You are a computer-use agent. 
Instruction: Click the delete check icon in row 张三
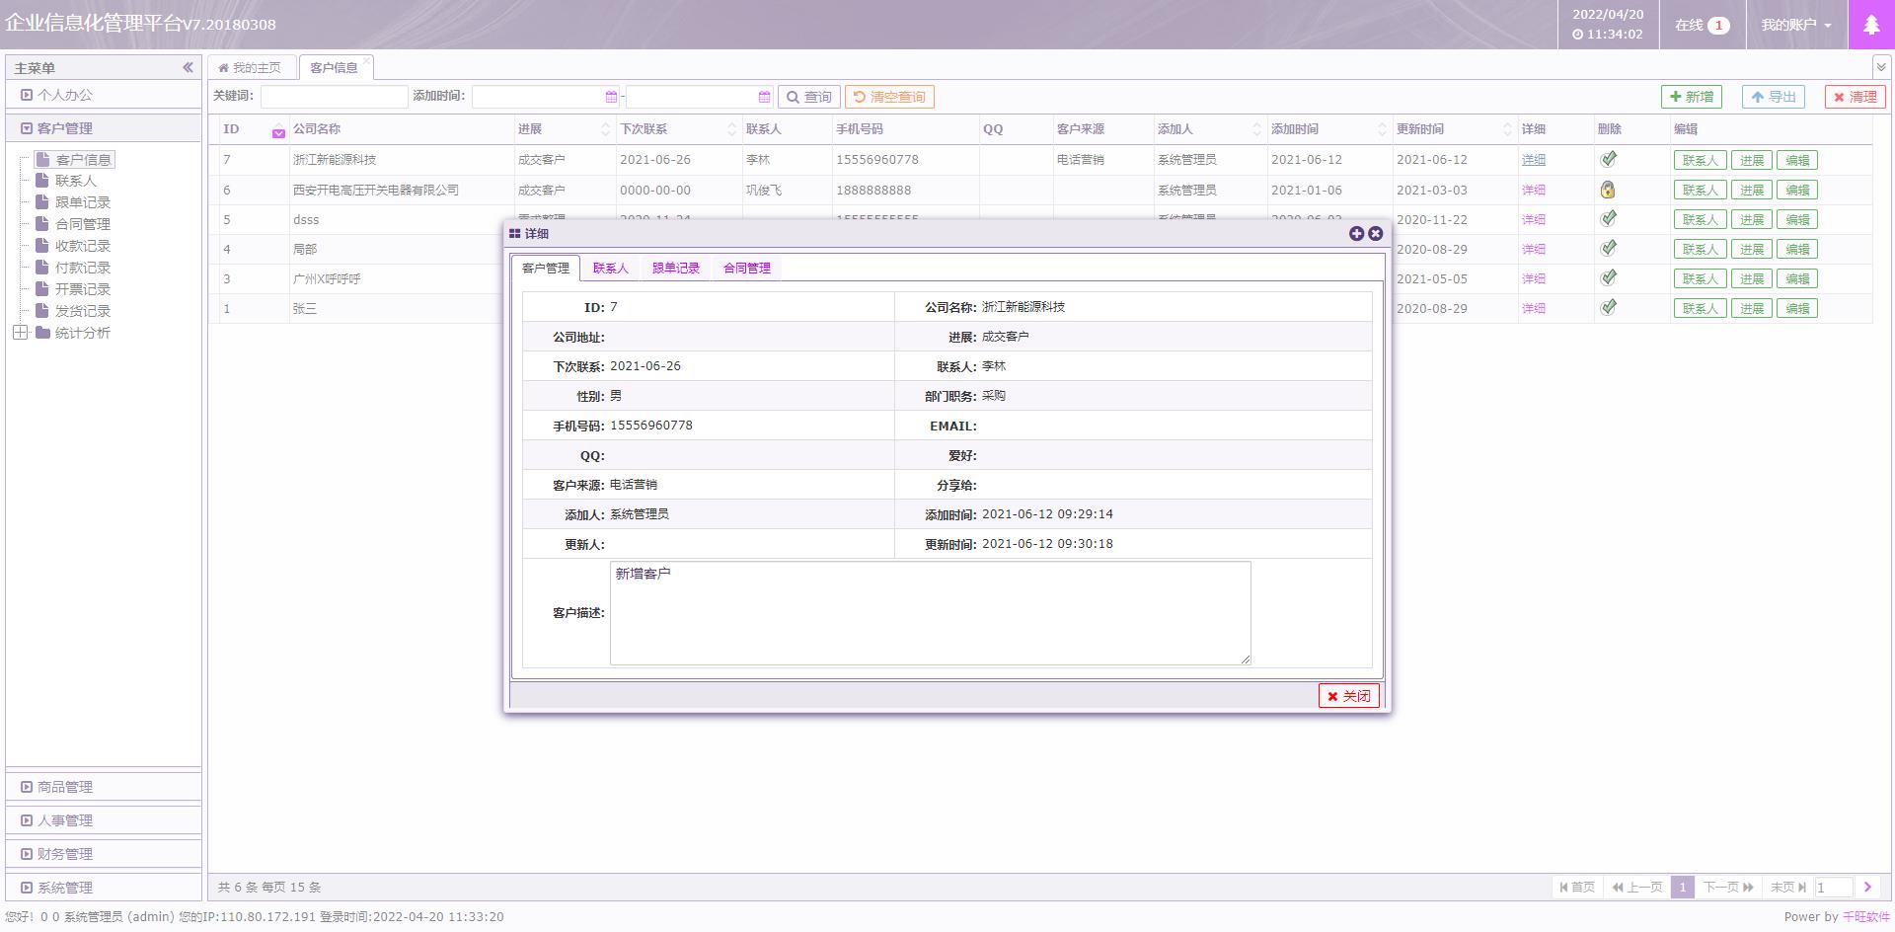[x=1609, y=307]
